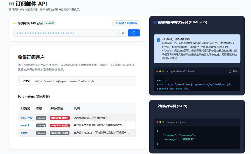This screenshot has width=251, height=154.
Task: Click the refresh icon in 重置密钥 button
Action: (116, 23)
